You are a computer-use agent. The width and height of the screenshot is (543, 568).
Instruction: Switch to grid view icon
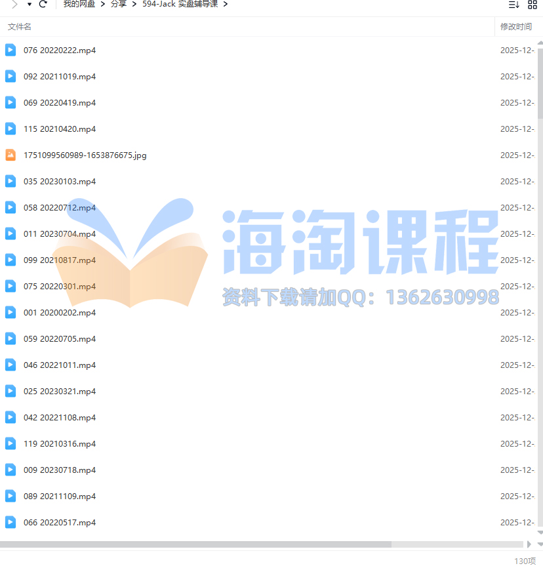click(533, 5)
